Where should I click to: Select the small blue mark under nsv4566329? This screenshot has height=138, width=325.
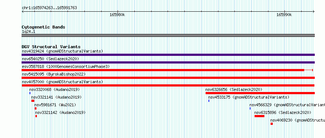tap(250, 108)
